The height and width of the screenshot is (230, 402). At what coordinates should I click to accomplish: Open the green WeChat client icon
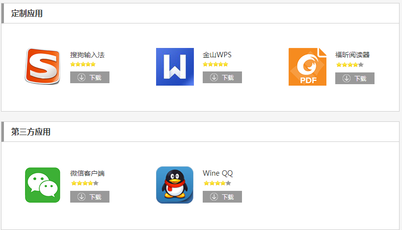tap(43, 185)
